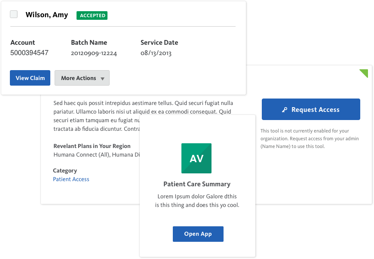The image size is (374, 259).
Task: Select the Patient Care Summary title
Action: (197, 184)
